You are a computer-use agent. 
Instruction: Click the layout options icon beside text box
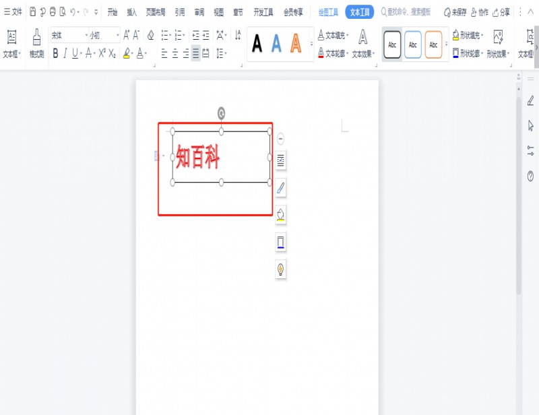click(x=280, y=160)
